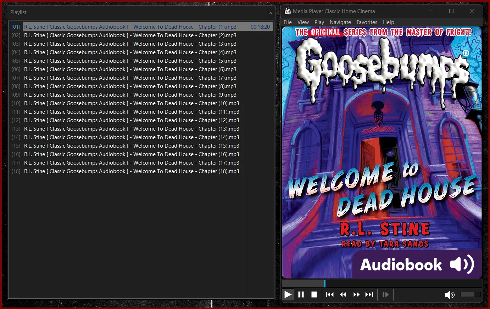Click the Media Player Classic app icon

pyautogui.click(x=288, y=11)
